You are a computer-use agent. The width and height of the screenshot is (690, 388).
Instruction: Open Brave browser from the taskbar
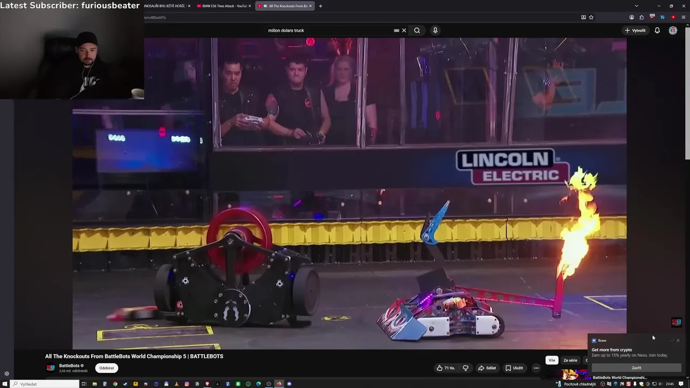pyautogui.click(x=207, y=384)
